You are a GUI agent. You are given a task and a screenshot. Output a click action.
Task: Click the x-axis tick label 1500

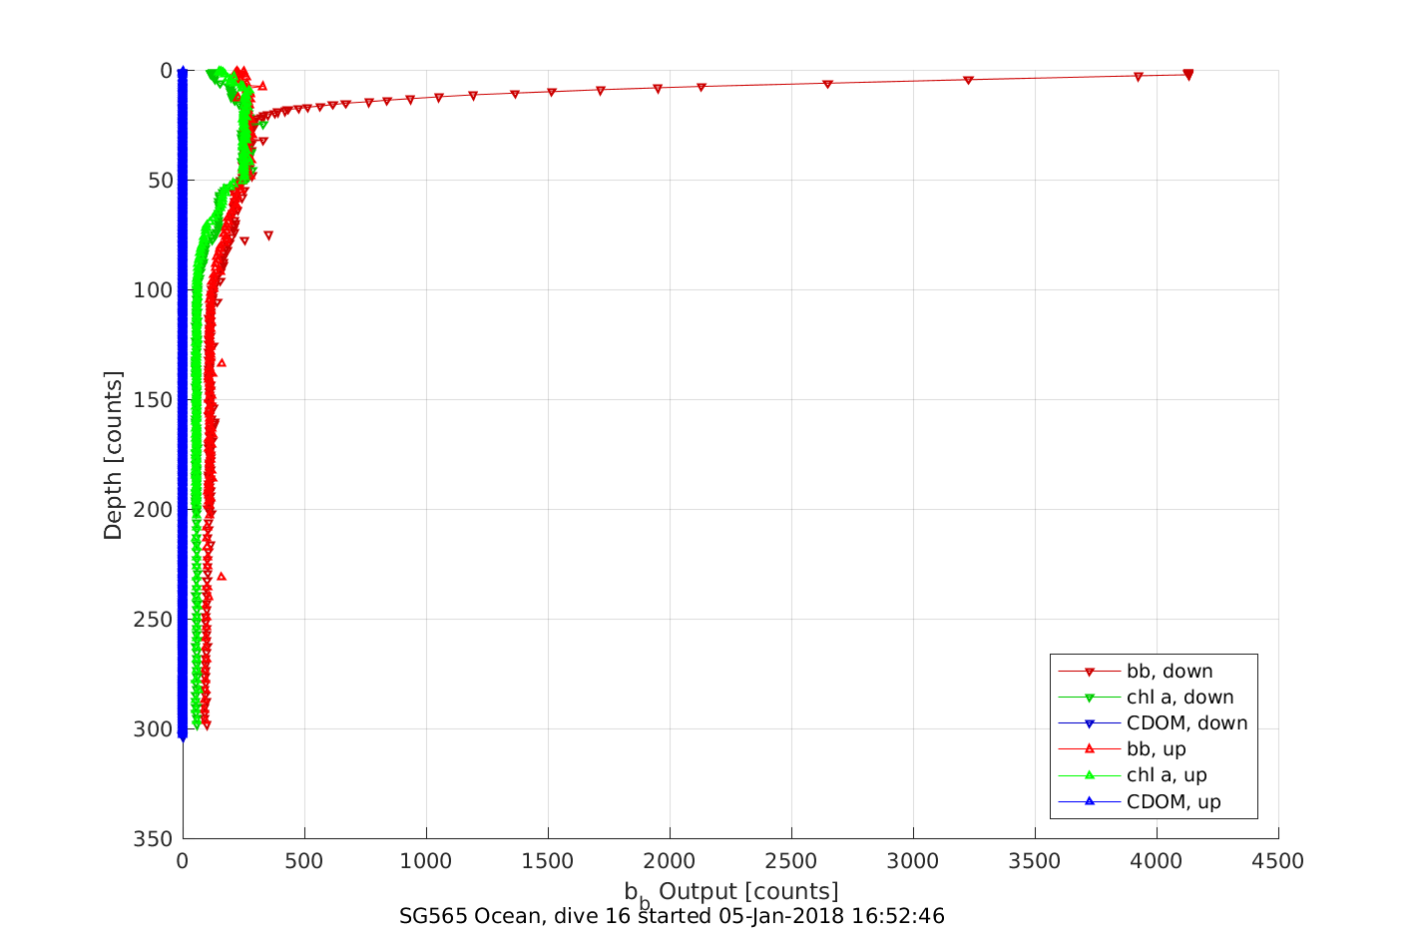point(548,861)
